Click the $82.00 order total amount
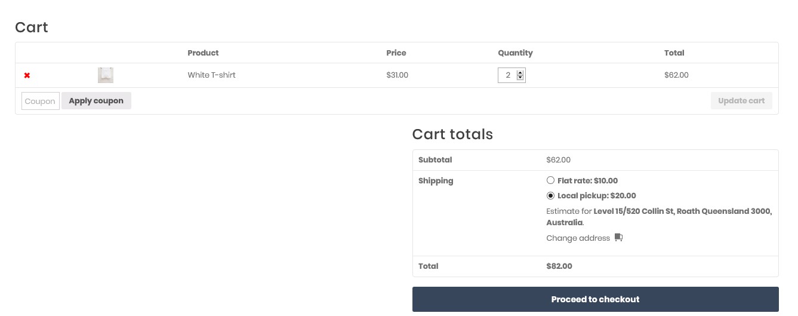This screenshot has height=316, width=798. (x=559, y=266)
